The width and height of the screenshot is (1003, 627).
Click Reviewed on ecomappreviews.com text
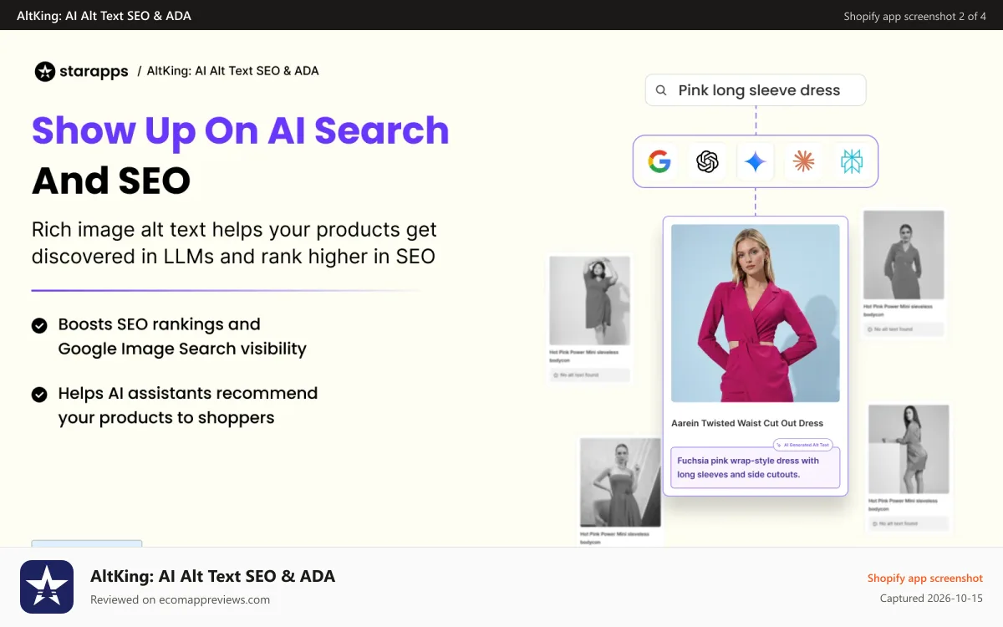tap(181, 599)
